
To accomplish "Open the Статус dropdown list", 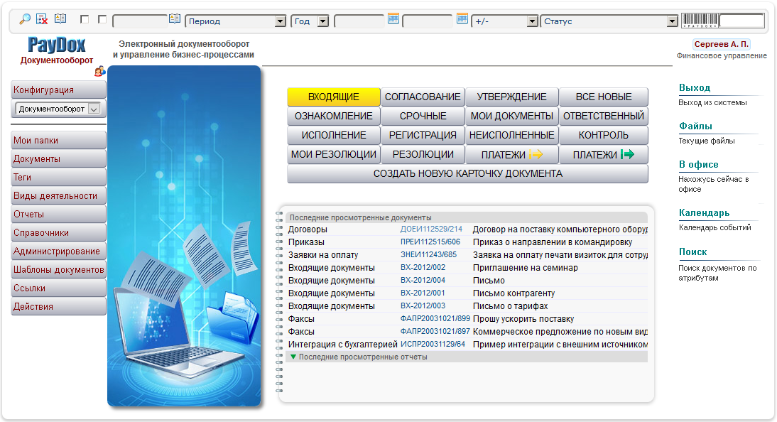I will 672,21.
